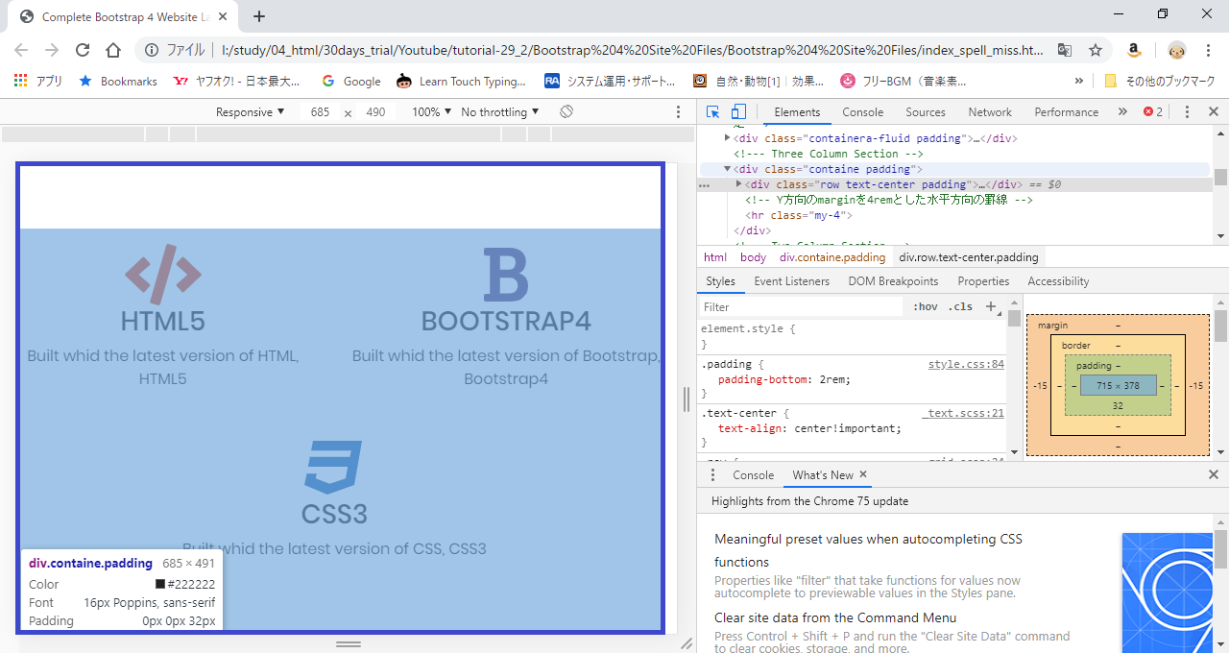
Task: Click the browser reload button
Action: click(x=83, y=50)
